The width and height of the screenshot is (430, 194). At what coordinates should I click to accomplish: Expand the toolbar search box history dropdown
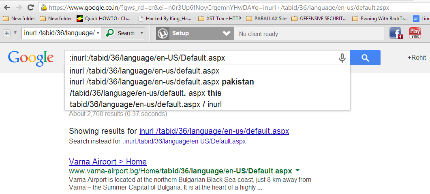98,33
